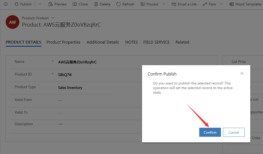Refresh the product page
Screen dimensions: 263x154
(x=125, y=4)
